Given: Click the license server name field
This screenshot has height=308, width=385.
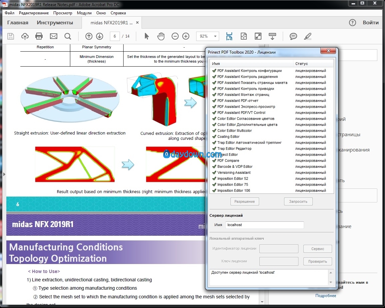Looking at the screenshot, I should [x=265, y=225].
